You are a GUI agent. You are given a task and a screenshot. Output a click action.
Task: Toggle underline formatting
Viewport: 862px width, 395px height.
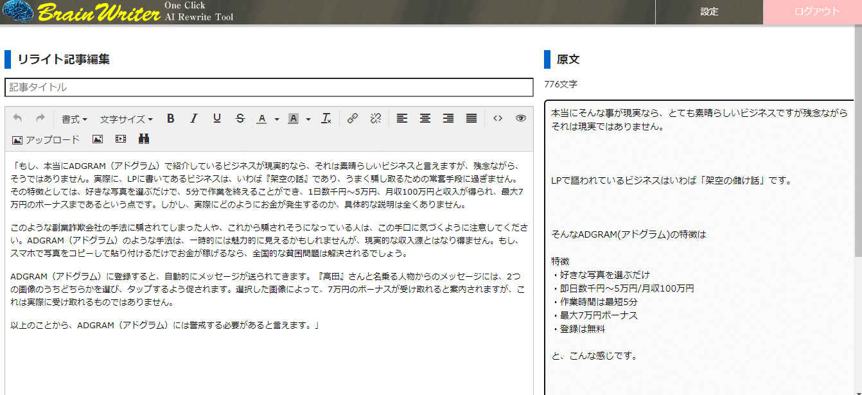pos(217,119)
